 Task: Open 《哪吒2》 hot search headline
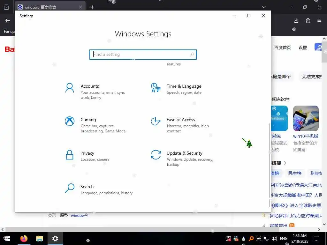coord(296,205)
